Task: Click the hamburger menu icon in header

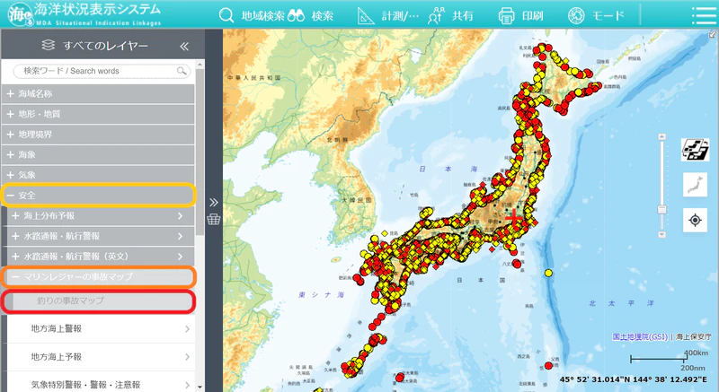Action: [704, 15]
